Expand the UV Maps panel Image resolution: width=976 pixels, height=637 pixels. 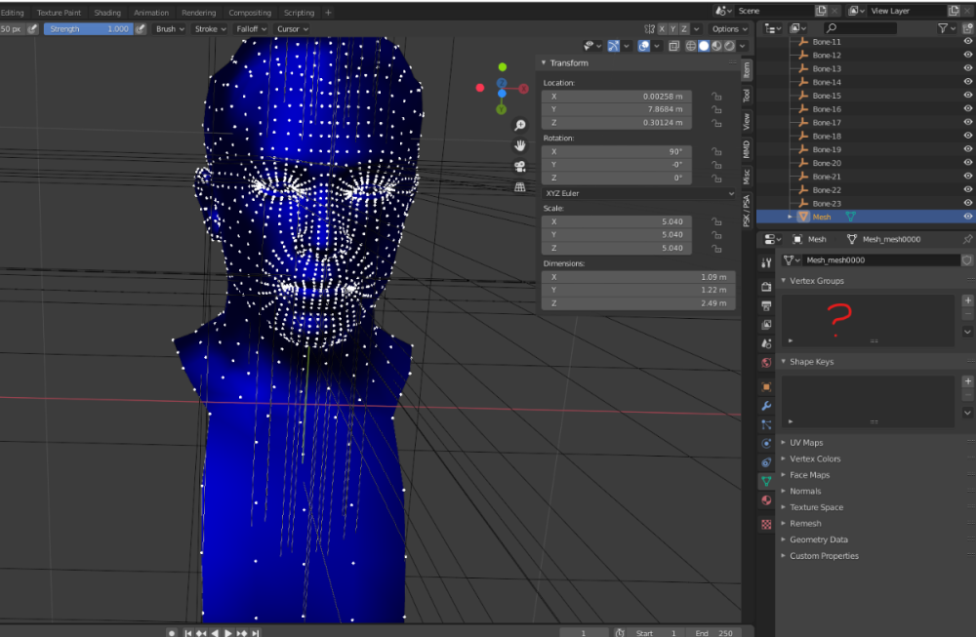pyautogui.click(x=806, y=443)
